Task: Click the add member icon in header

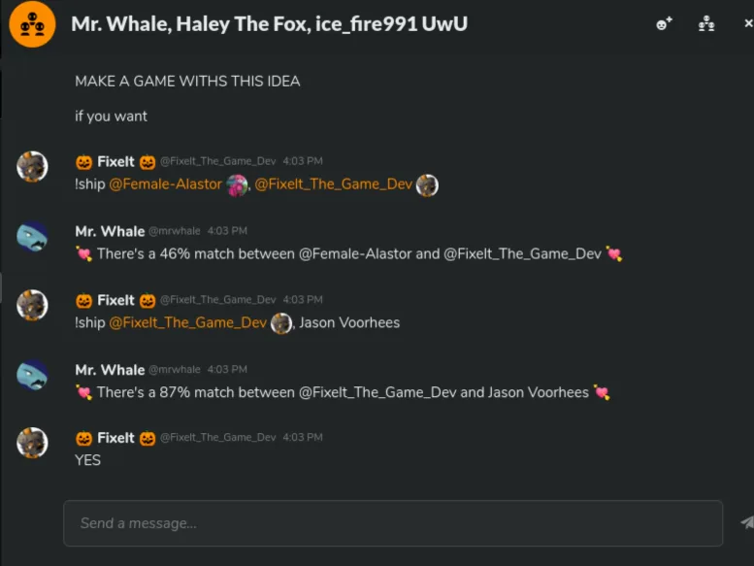Action: coord(665,24)
